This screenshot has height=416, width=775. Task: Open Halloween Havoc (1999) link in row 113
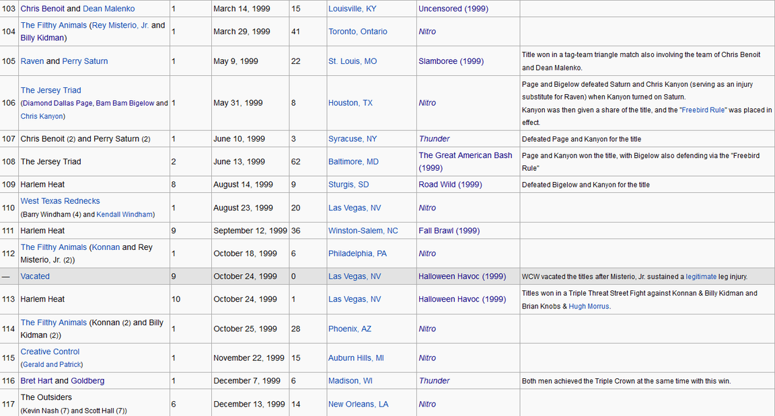tap(462, 299)
